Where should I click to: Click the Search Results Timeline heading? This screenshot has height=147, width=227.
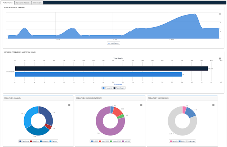coord(14,8)
